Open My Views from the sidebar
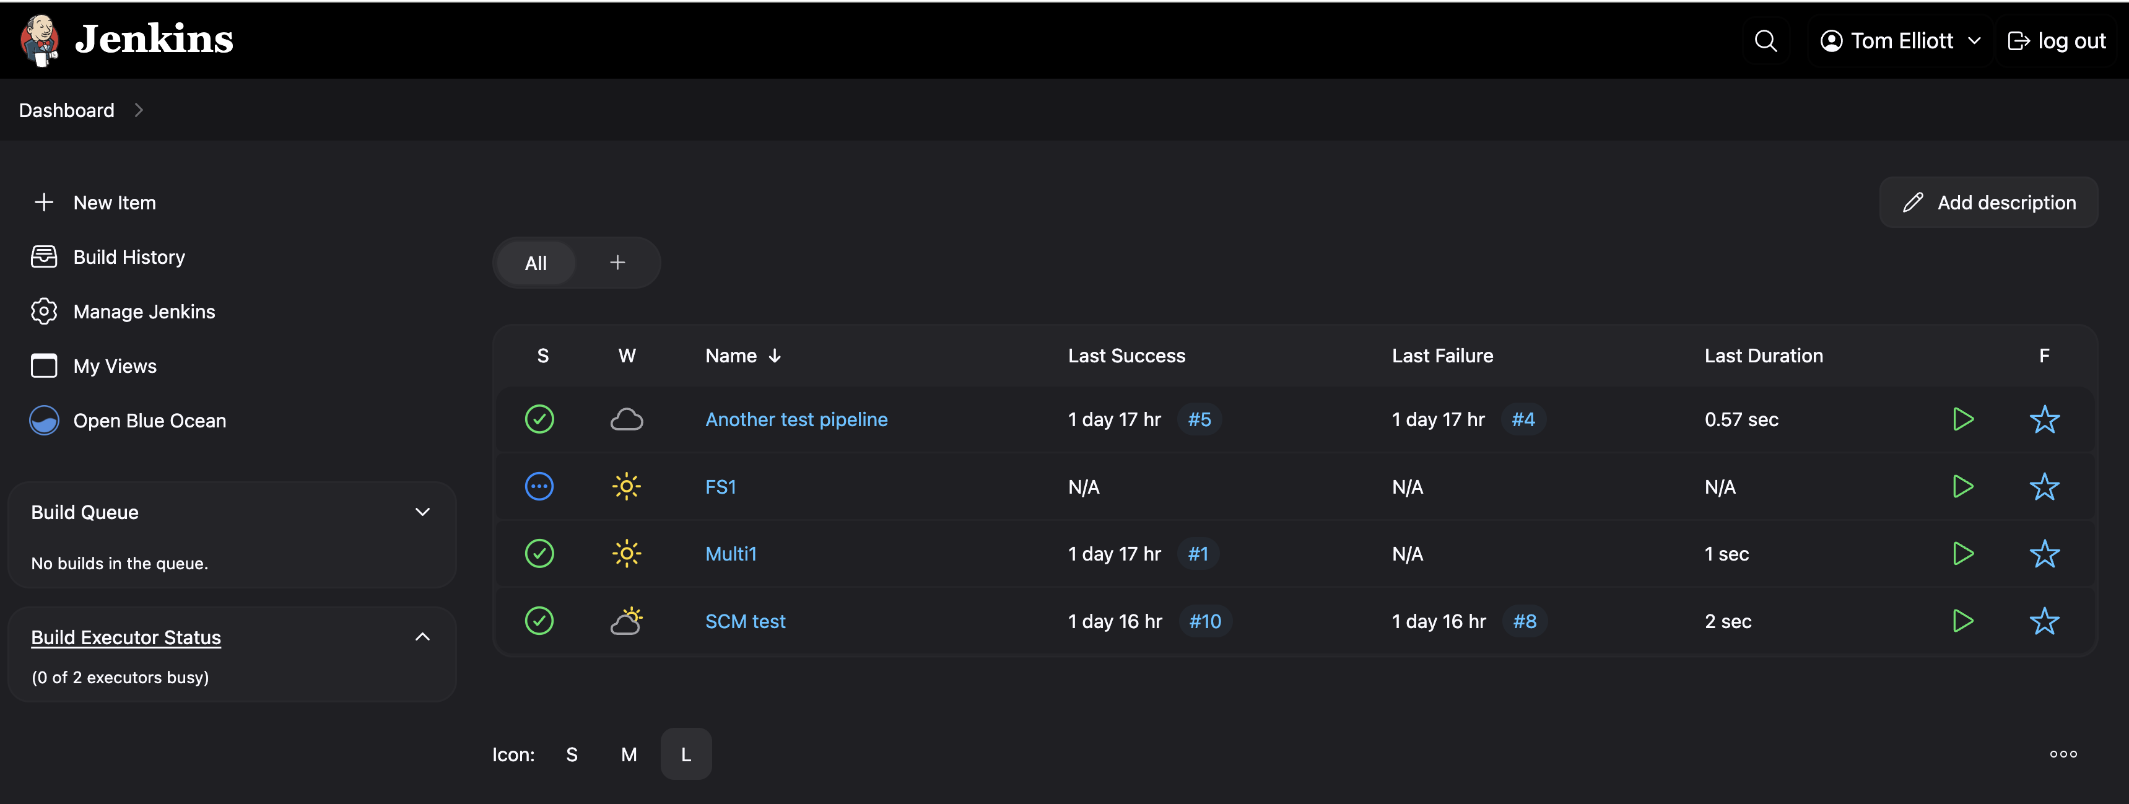Image resolution: width=2129 pixels, height=804 pixels. [115, 366]
